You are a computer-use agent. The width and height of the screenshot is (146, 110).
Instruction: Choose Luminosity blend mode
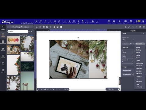tap(139, 87)
